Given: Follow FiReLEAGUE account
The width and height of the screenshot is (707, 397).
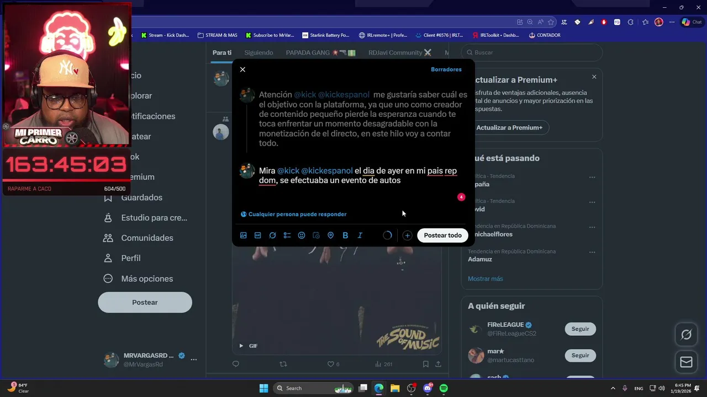Looking at the screenshot, I should [580, 329].
